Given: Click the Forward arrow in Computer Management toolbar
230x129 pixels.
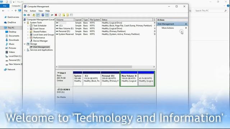Looking at the screenshot, I should (x=29, y=15).
